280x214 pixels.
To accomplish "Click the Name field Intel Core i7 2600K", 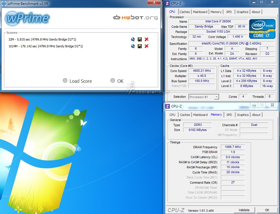I will coord(218,21).
